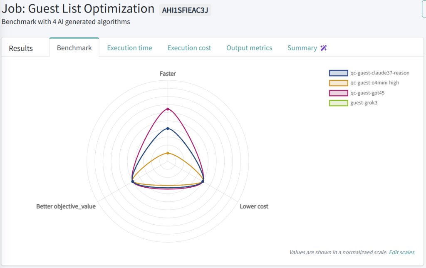
Task: Toggle the qc-guest-claude37-reason legend label
Action: click(380, 73)
